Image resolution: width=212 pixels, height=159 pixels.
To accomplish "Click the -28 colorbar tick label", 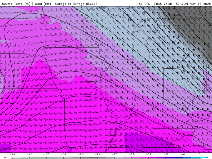I will pos(81,154).
